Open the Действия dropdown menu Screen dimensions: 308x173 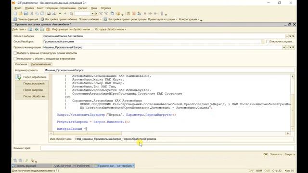click(x=19, y=29)
